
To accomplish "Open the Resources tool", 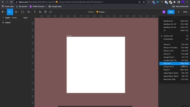I will (x=40, y=12).
